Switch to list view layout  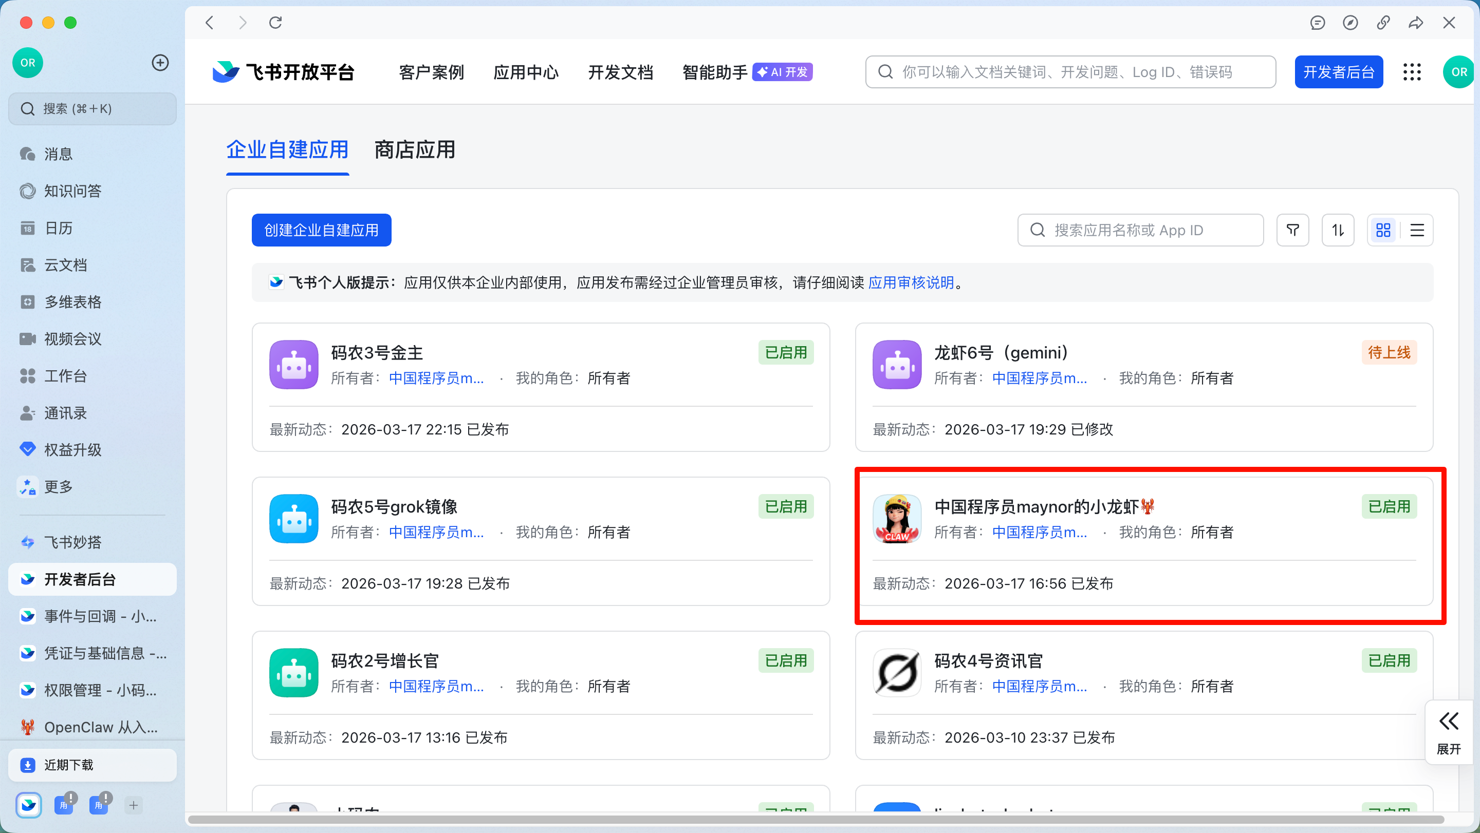point(1417,230)
